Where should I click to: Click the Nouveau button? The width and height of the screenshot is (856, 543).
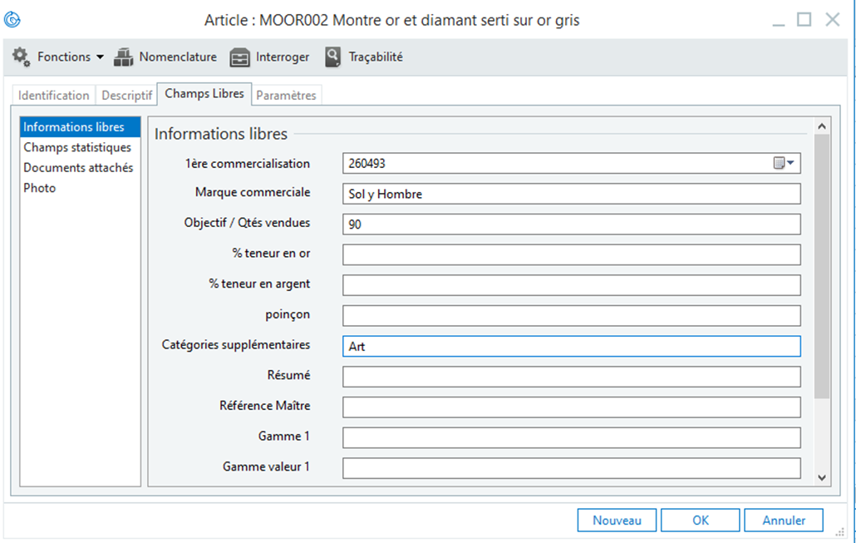click(617, 521)
